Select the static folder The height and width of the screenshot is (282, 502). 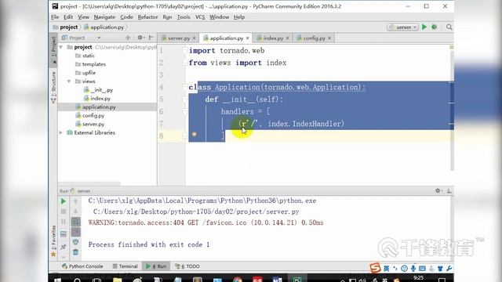[x=85, y=56]
